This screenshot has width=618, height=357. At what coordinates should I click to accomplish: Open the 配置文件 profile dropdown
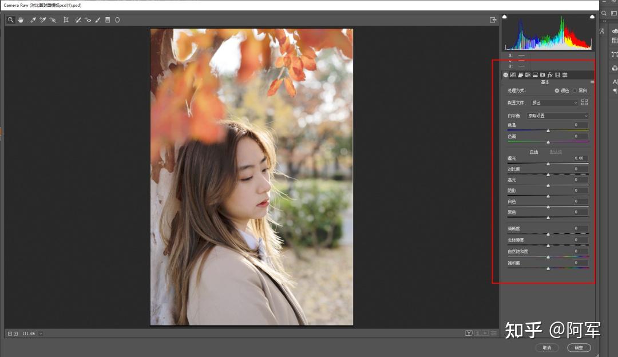pyautogui.click(x=554, y=102)
